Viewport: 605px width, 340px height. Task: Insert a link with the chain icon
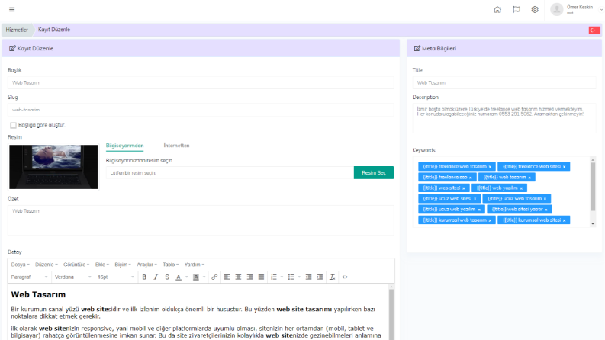pyautogui.click(x=214, y=277)
